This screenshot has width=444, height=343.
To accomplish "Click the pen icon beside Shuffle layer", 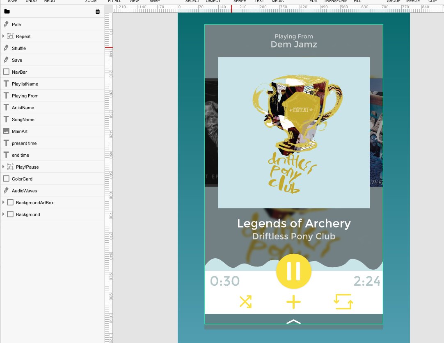I will pos(6,48).
